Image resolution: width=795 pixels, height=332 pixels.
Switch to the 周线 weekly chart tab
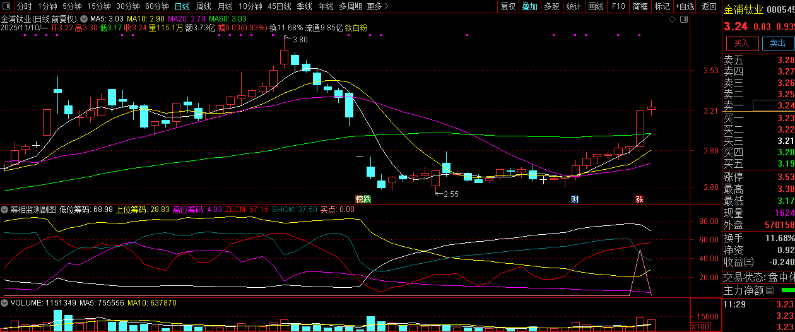[204, 6]
